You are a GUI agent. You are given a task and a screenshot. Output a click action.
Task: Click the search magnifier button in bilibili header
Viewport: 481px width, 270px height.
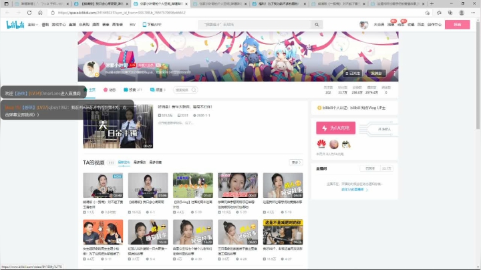coord(317,25)
